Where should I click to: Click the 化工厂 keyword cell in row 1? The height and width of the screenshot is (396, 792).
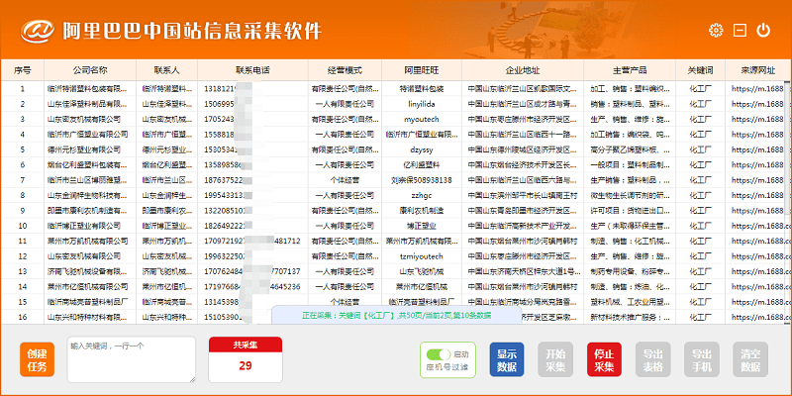pos(701,89)
